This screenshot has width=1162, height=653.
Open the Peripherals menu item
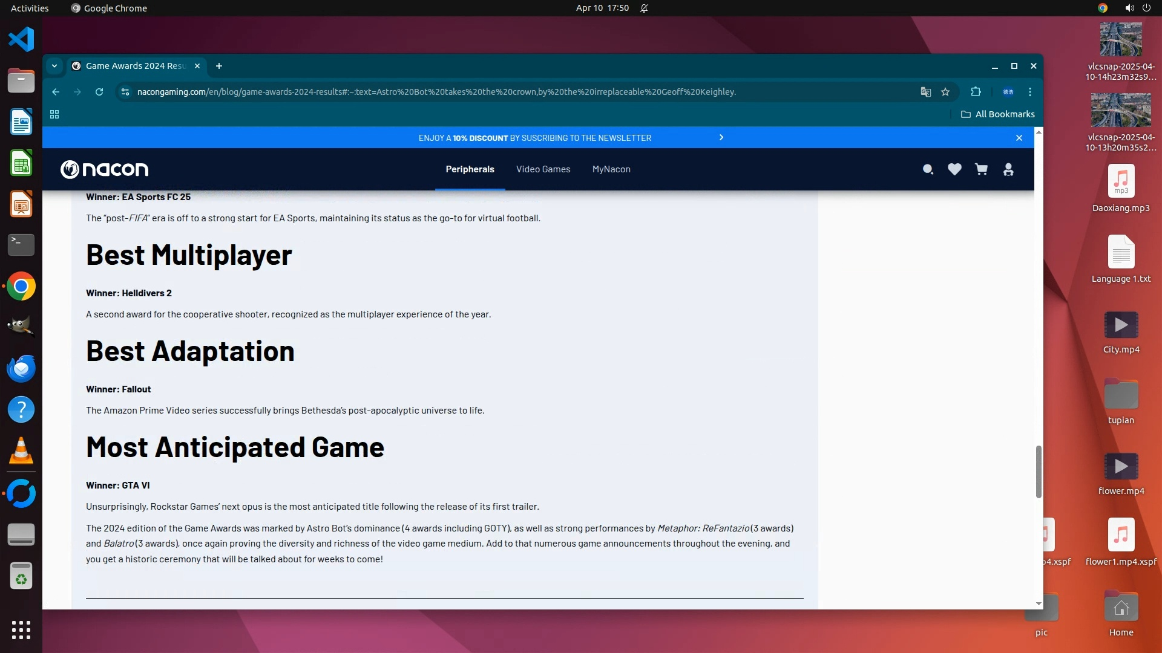(470, 169)
